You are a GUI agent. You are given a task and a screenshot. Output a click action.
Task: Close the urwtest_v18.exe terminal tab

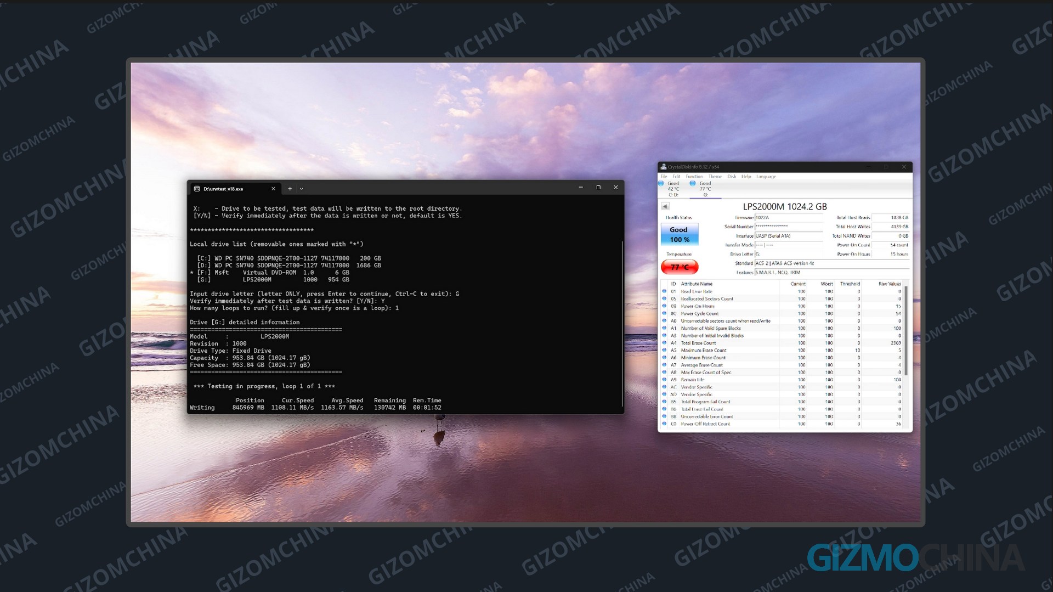(273, 189)
